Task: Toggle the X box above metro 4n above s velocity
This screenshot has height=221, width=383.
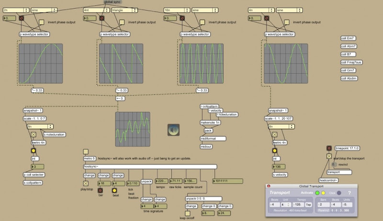Action: (274, 134)
